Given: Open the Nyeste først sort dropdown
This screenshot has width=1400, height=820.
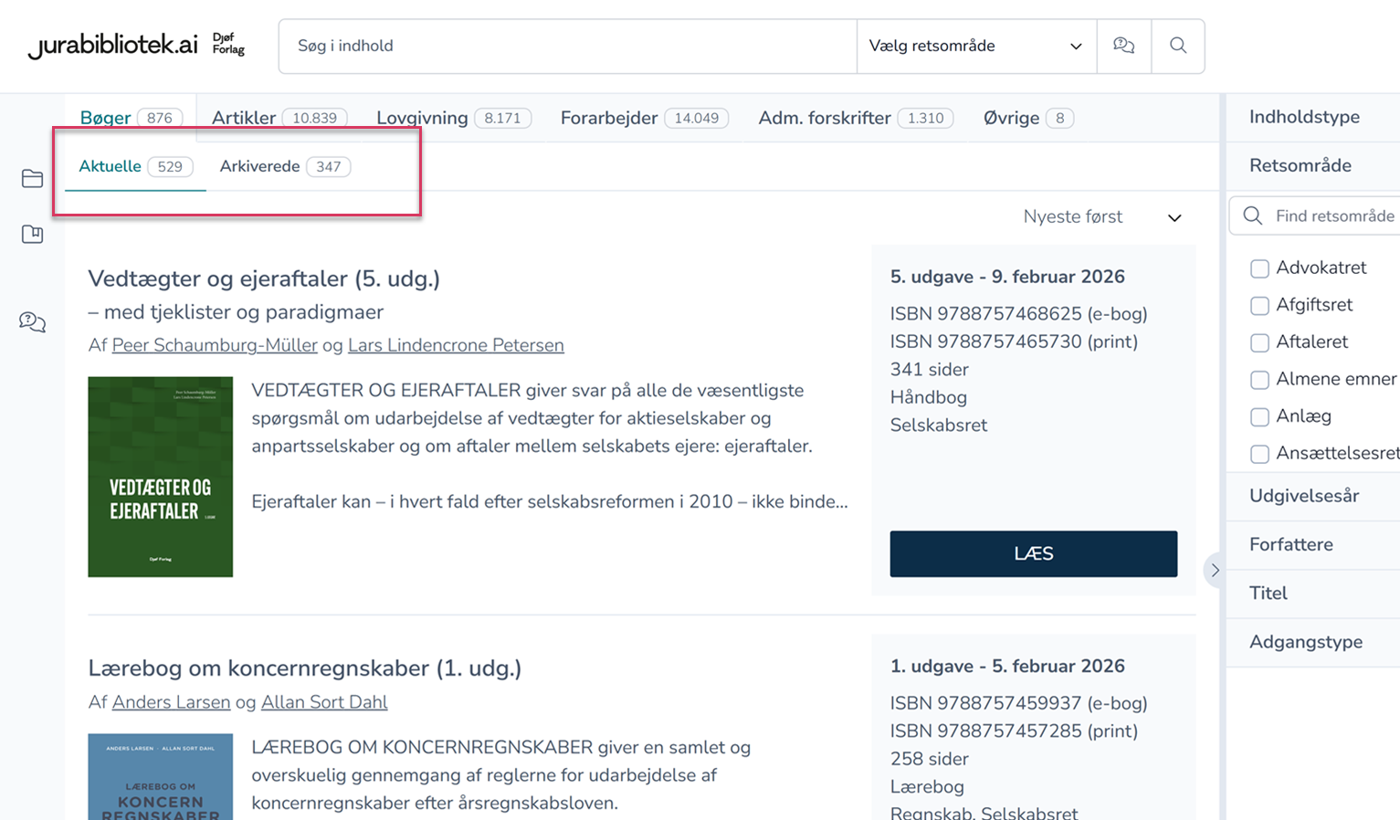Looking at the screenshot, I should pyautogui.click(x=1101, y=217).
